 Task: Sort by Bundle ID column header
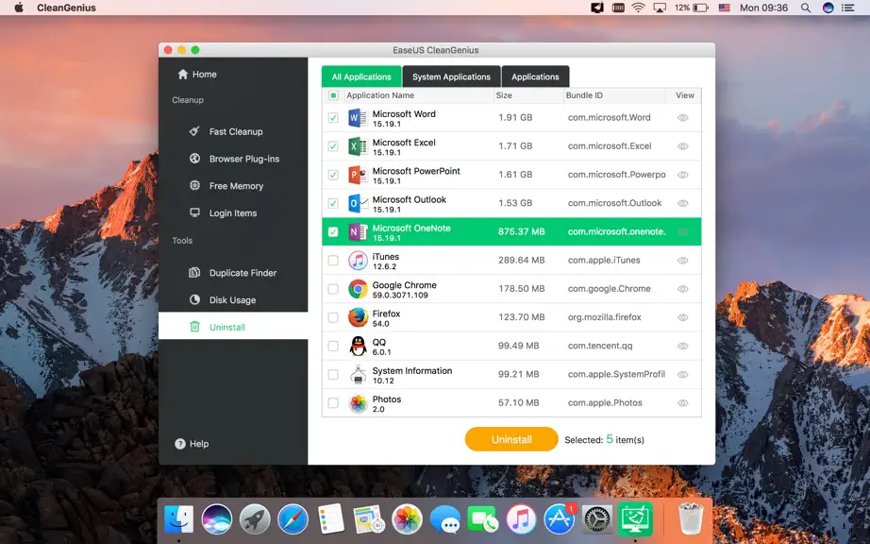coord(584,95)
